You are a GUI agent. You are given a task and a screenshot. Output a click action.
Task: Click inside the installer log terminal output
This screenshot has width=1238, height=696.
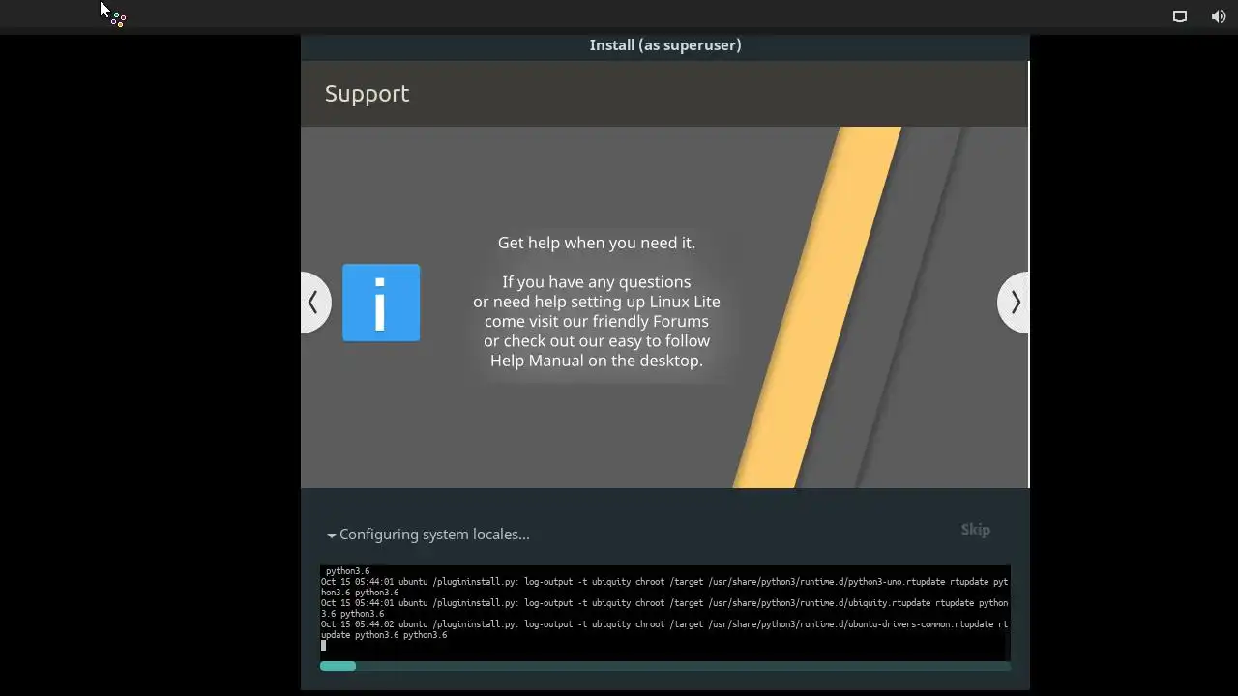(665, 612)
